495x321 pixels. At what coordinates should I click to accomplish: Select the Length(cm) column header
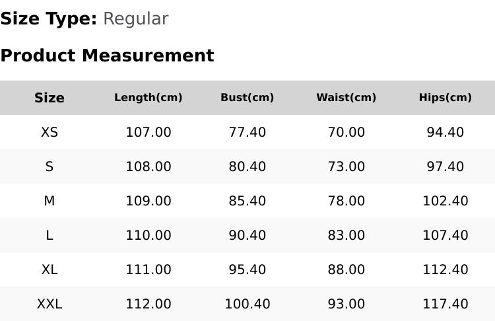tap(148, 98)
